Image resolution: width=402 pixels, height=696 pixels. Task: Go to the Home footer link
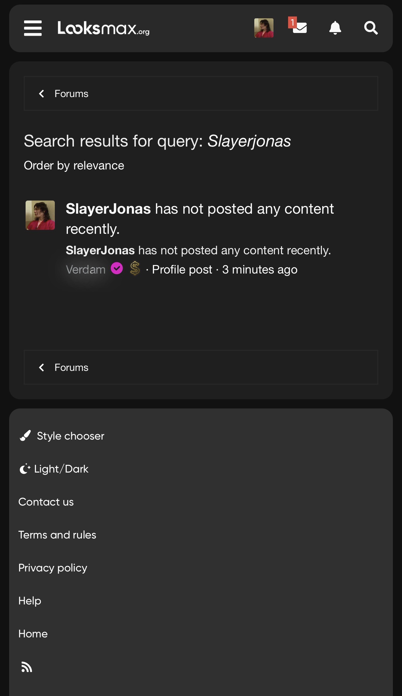(33, 634)
